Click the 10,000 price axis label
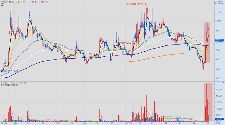This screenshot has width=225, height=125. pyautogui.click(x=218, y=21)
